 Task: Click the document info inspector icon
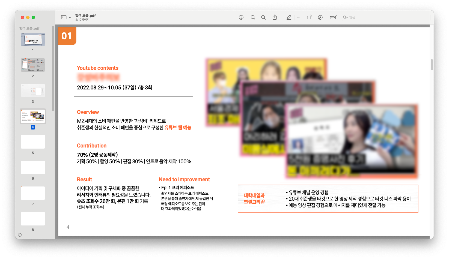[x=241, y=17]
